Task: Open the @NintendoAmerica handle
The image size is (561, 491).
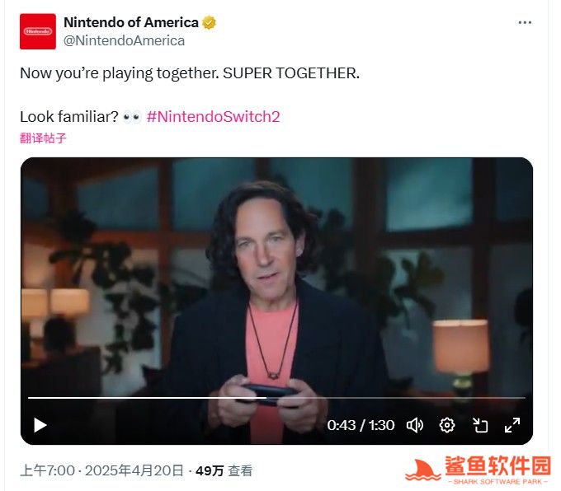Action: pyautogui.click(x=124, y=40)
